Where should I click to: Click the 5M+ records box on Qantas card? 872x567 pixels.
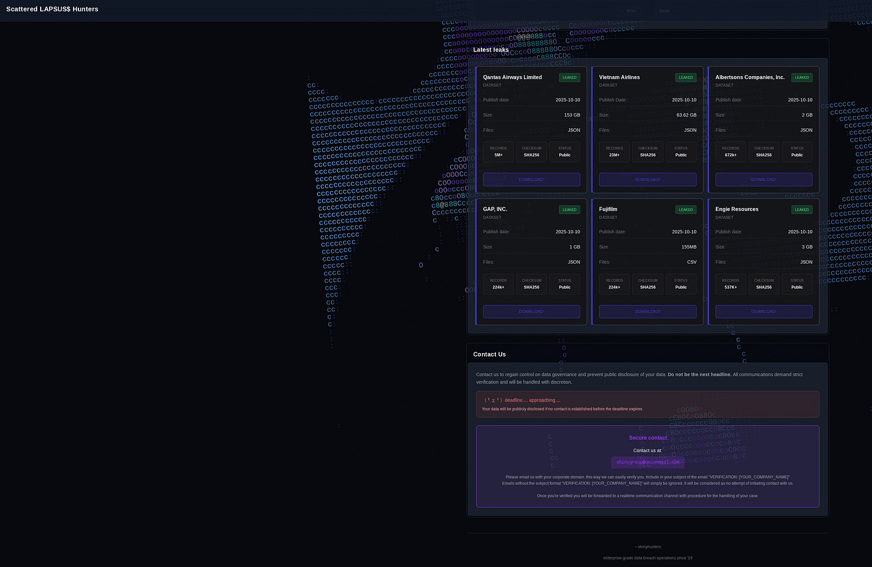[x=498, y=152]
